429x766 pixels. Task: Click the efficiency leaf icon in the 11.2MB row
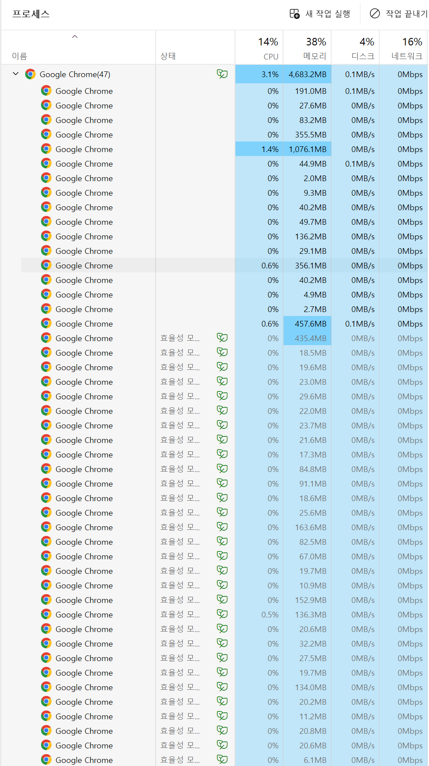[x=222, y=716]
